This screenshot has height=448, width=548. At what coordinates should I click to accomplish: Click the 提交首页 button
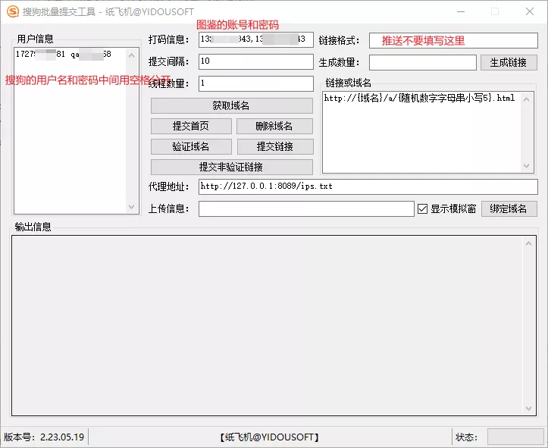click(x=191, y=126)
